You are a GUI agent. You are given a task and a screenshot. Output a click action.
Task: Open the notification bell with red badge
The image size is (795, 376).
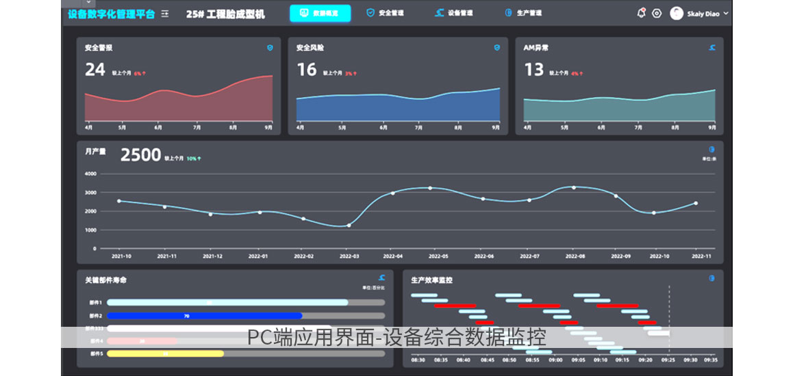pos(641,13)
